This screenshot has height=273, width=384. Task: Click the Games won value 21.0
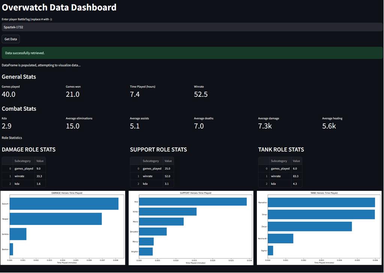tap(73, 94)
